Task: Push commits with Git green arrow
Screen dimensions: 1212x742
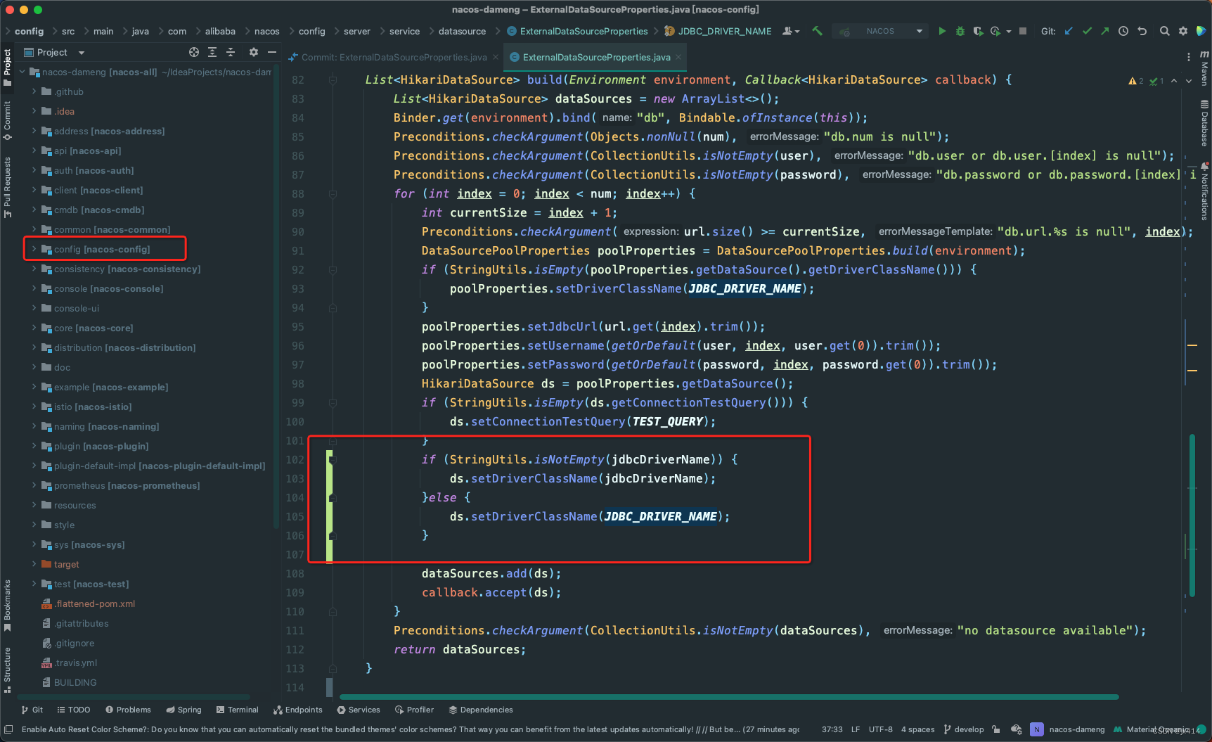Action: 1105,31
